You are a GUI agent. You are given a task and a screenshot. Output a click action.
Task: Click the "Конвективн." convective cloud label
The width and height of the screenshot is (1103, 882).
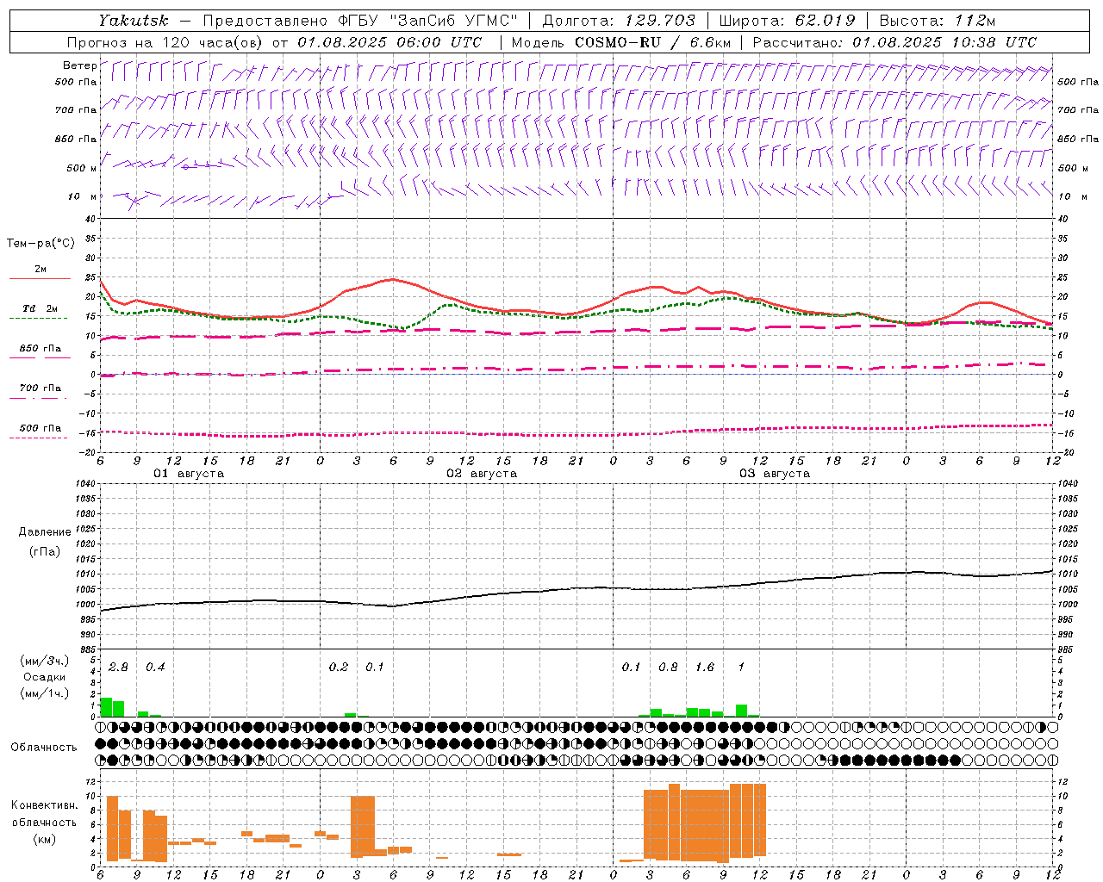[45, 805]
